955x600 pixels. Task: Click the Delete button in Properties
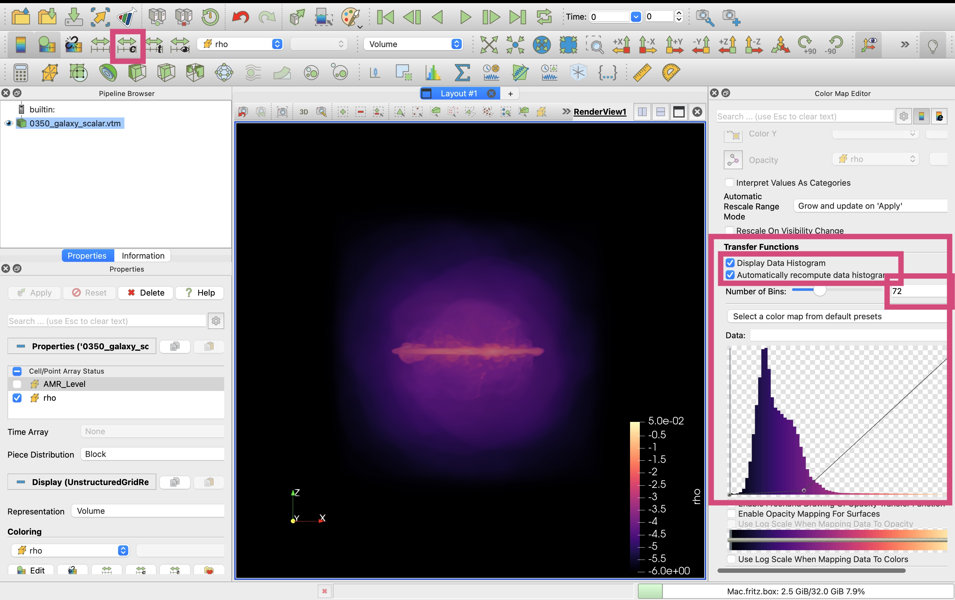[x=146, y=293]
